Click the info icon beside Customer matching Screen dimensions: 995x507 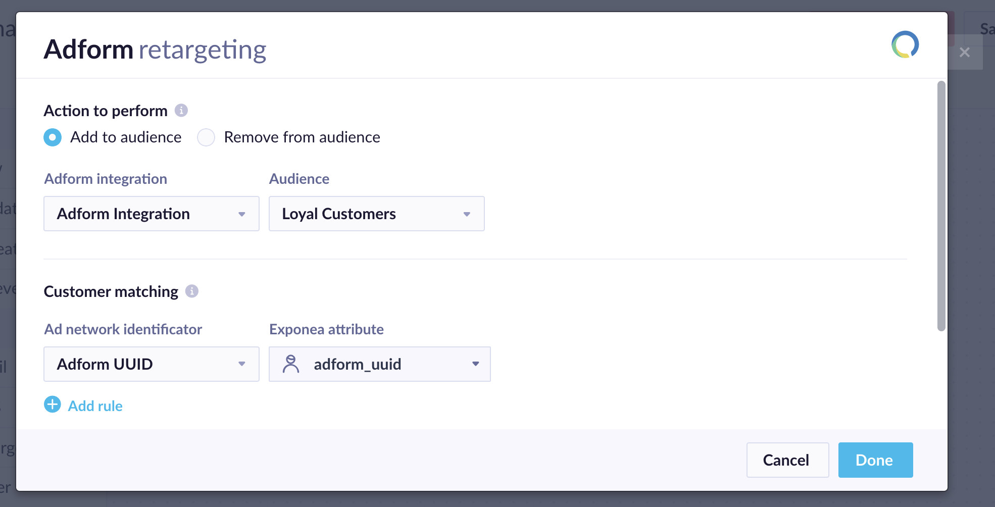pyautogui.click(x=192, y=291)
